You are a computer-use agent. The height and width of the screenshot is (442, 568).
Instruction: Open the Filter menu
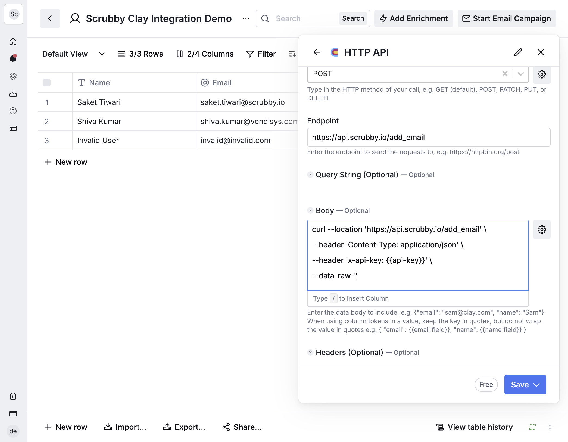click(x=261, y=54)
